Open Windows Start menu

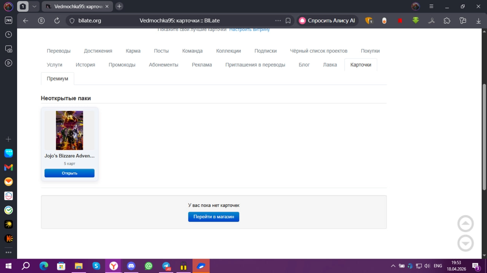(8, 266)
